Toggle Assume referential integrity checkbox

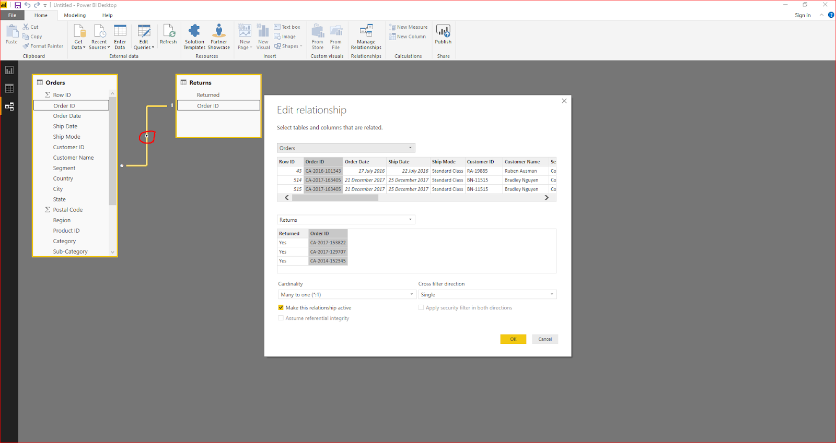pos(281,318)
